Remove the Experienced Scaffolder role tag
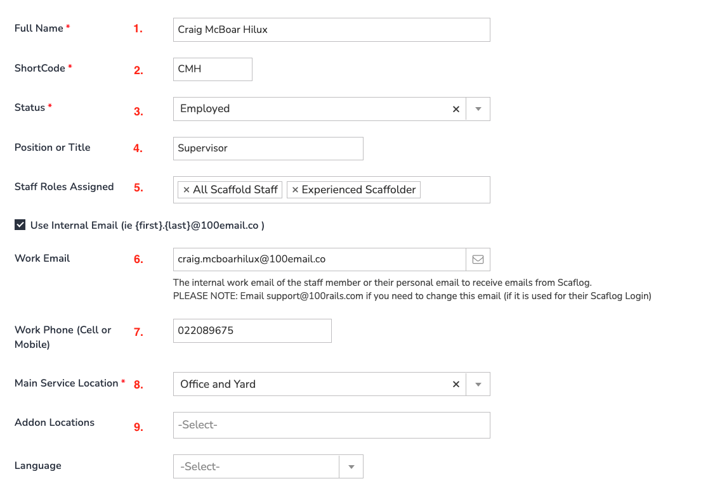 (295, 190)
